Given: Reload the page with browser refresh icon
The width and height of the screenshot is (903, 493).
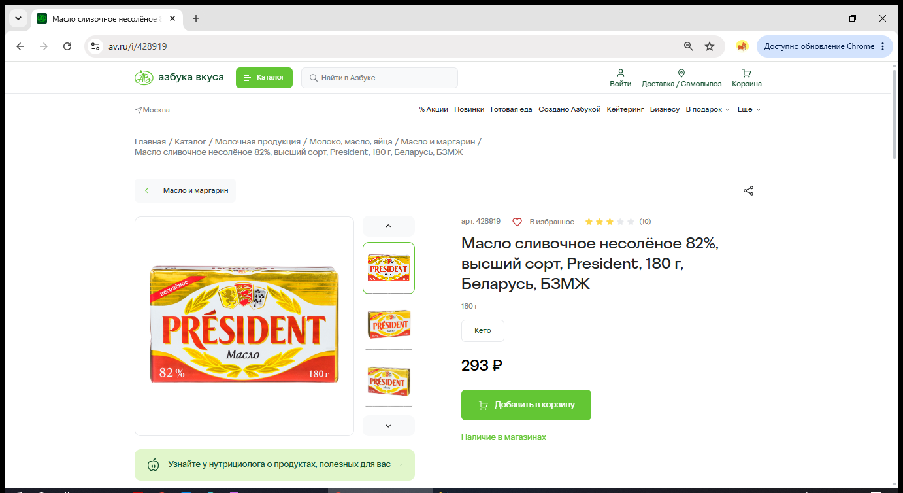Looking at the screenshot, I should click(x=67, y=46).
